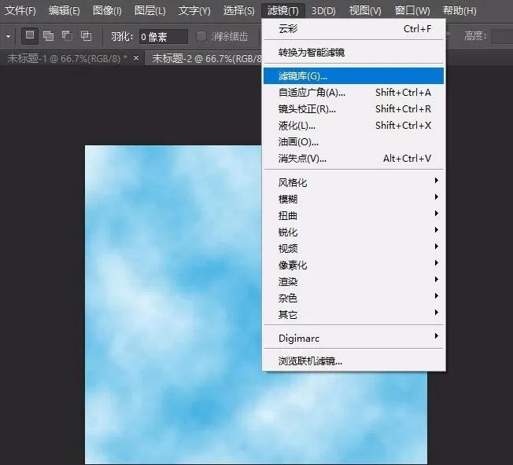Expand the 渲染 submenu
The height and width of the screenshot is (465, 513).
353,281
